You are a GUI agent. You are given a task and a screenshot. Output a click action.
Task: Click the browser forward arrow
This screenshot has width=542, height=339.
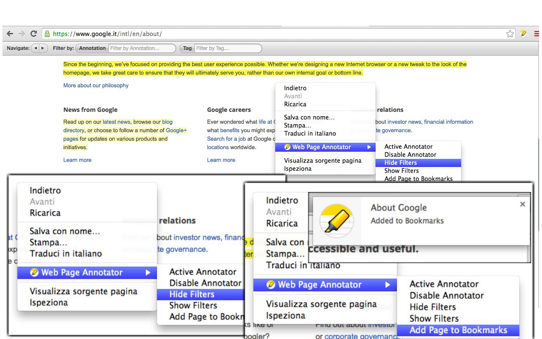coord(22,34)
